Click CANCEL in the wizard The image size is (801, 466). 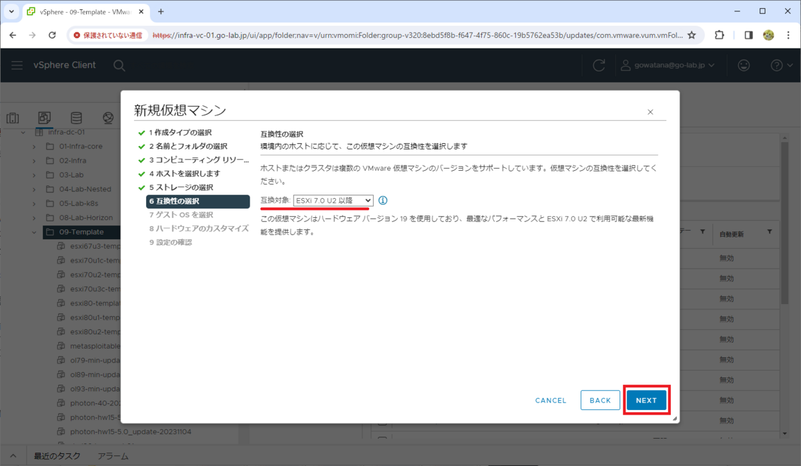551,401
